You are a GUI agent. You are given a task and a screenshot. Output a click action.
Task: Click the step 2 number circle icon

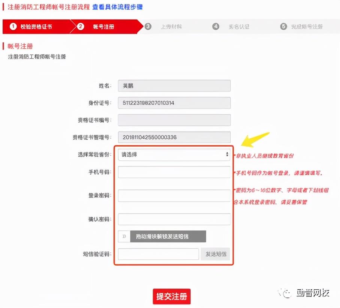(81, 27)
